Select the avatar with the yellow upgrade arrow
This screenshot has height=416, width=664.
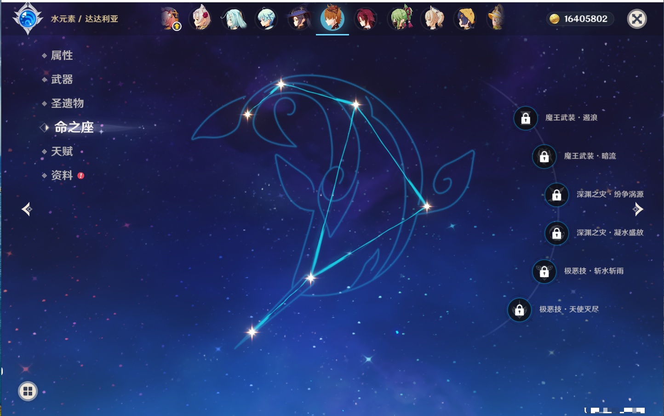[171, 19]
